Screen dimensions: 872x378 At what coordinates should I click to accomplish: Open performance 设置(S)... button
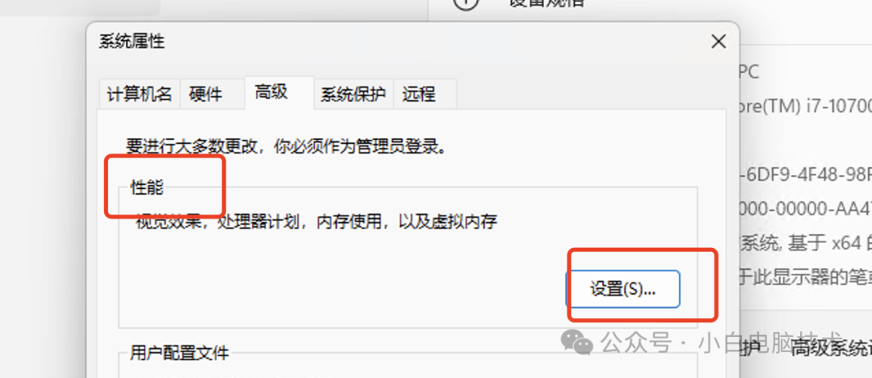coord(623,289)
